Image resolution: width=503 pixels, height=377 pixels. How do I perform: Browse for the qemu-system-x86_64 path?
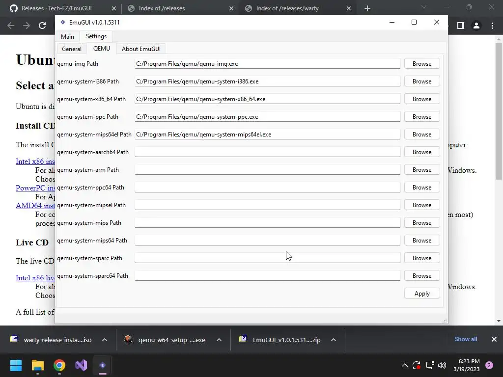pyautogui.click(x=422, y=99)
